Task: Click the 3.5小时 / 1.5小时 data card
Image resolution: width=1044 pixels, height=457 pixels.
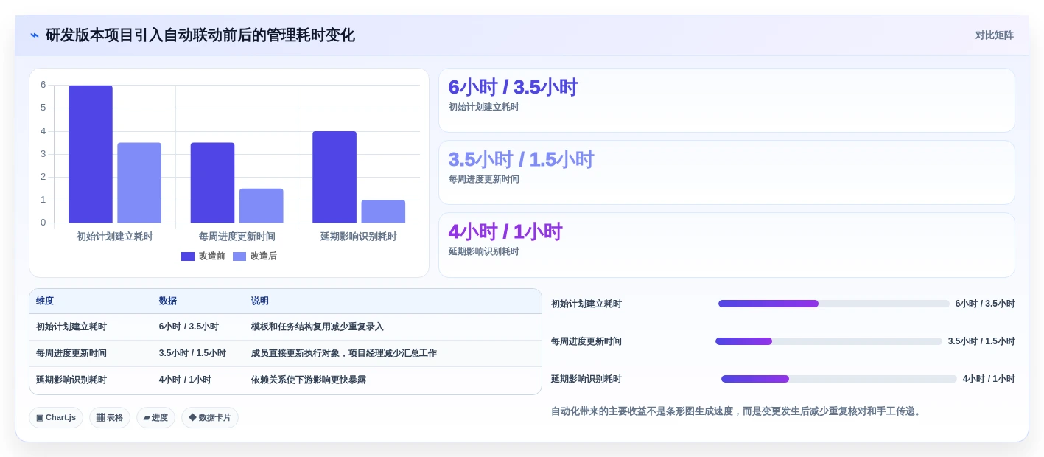Action: click(726, 172)
